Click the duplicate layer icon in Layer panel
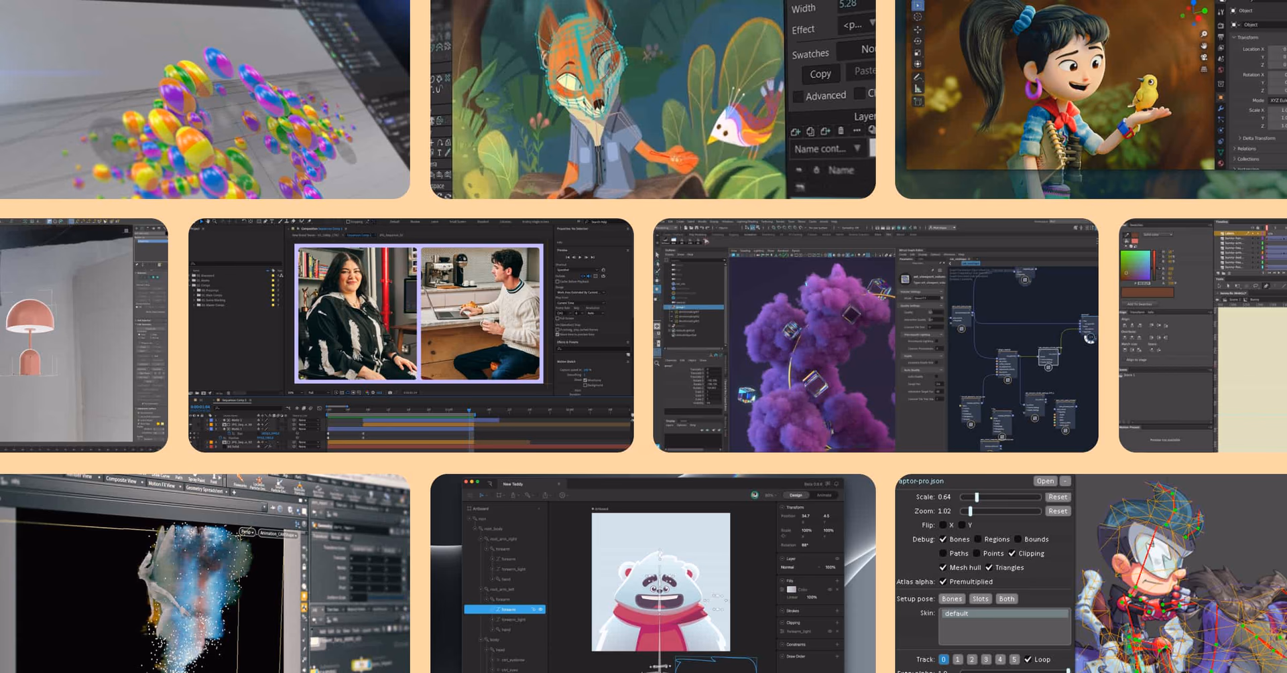This screenshot has width=1287, height=673. click(810, 131)
